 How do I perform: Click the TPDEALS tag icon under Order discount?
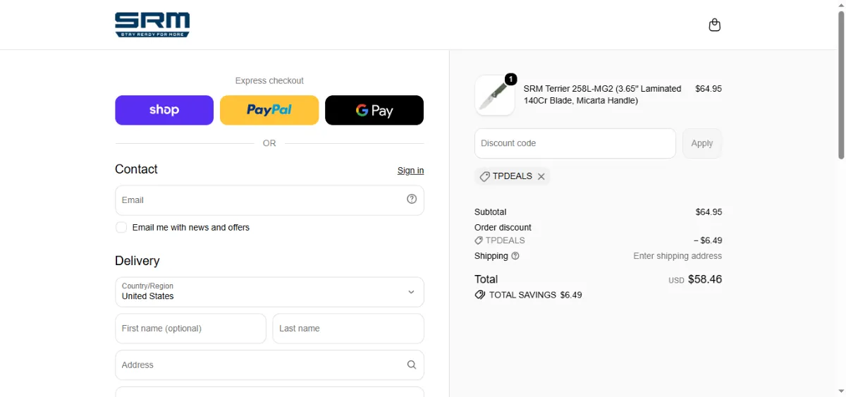point(479,240)
